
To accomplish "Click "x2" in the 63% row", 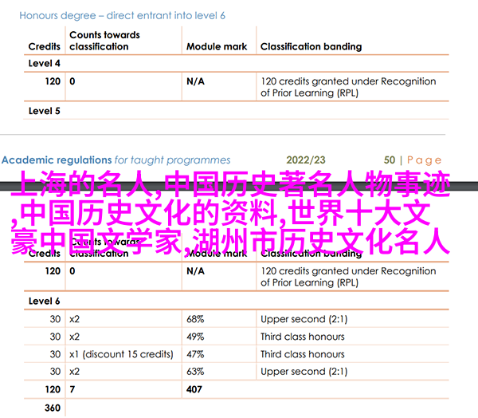I will coord(74,372).
